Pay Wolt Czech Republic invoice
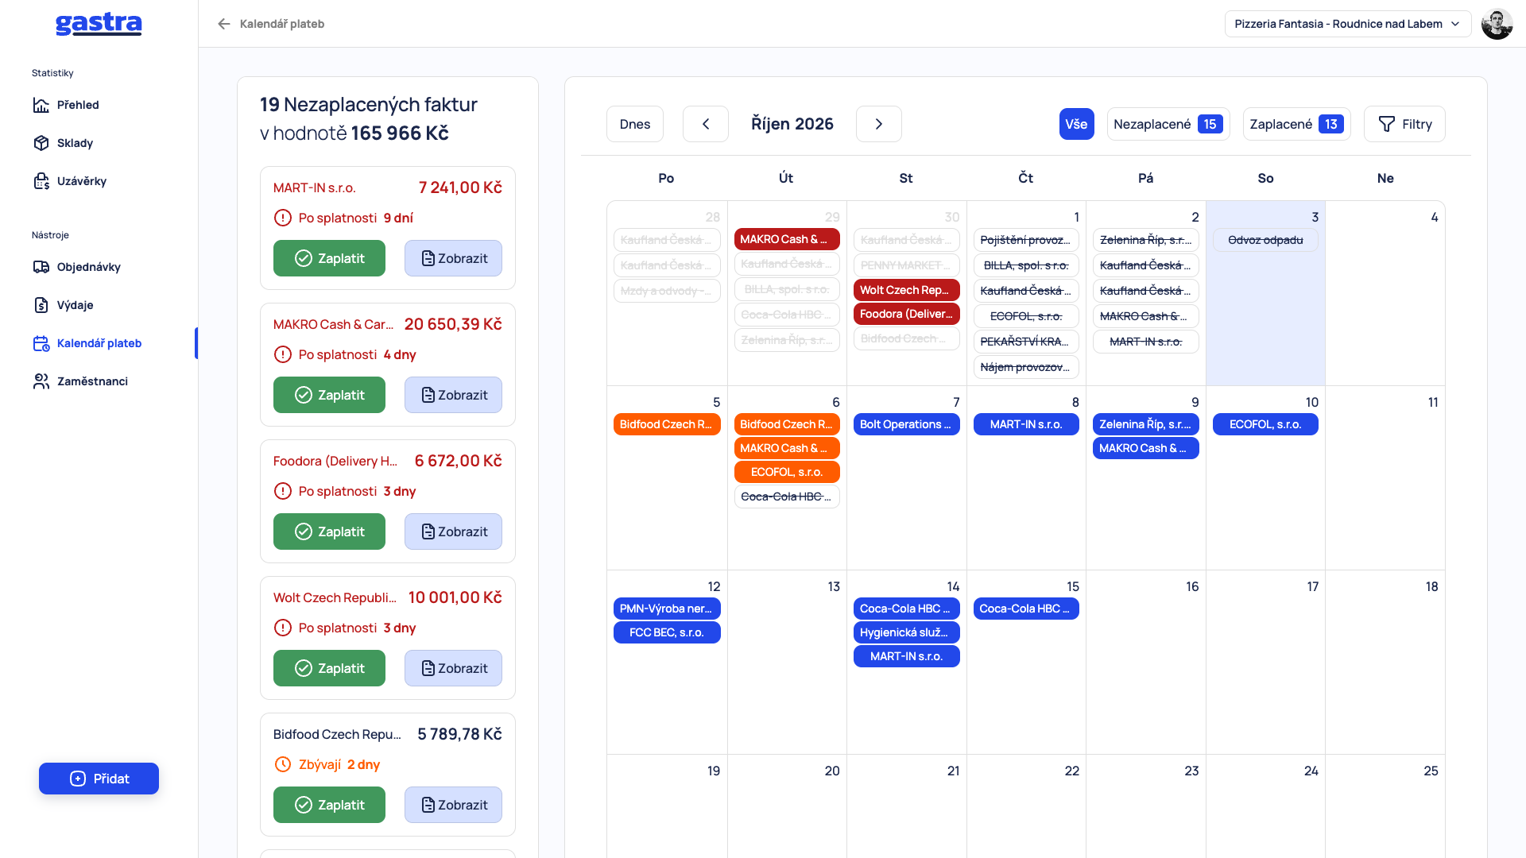The width and height of the screenshot is (1526, 858). 329,668
